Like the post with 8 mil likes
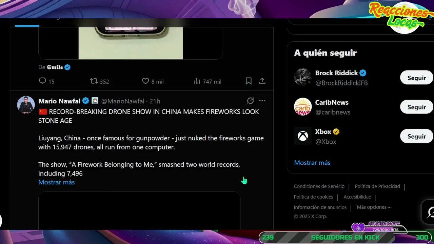Viewport: 434px width, 244px height. pos(145,81)
